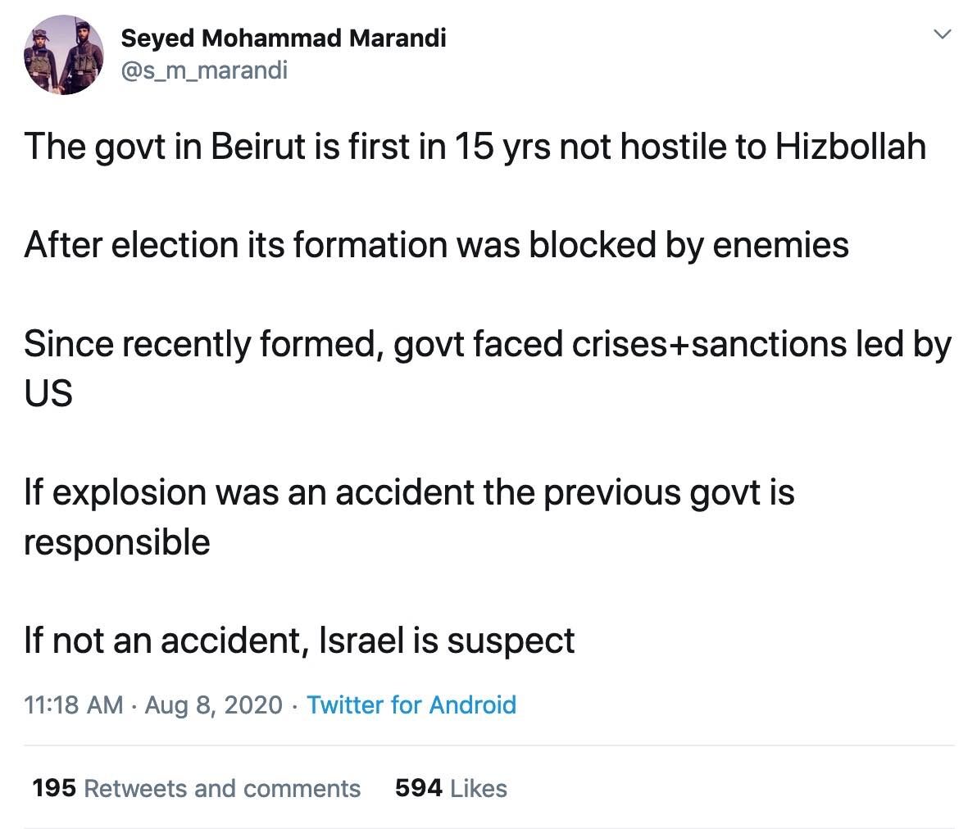Click the word 'US' in the tweet
977x829 pixels.
(48, 393)
